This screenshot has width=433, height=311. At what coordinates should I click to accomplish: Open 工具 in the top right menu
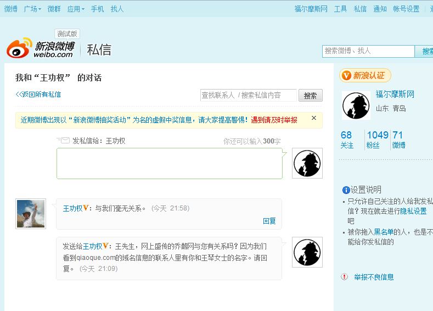pos(340,9)
